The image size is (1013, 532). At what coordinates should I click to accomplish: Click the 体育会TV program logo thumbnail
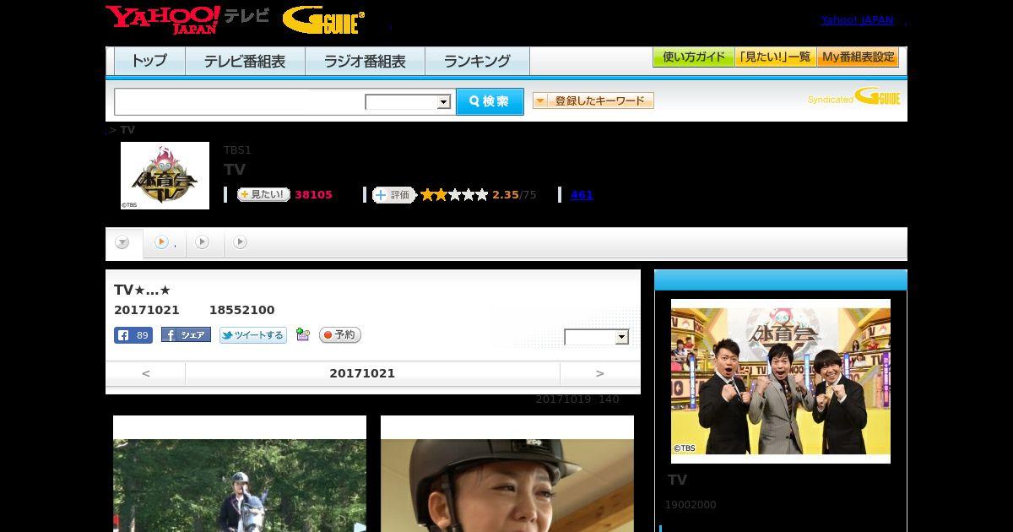point(165,176)
